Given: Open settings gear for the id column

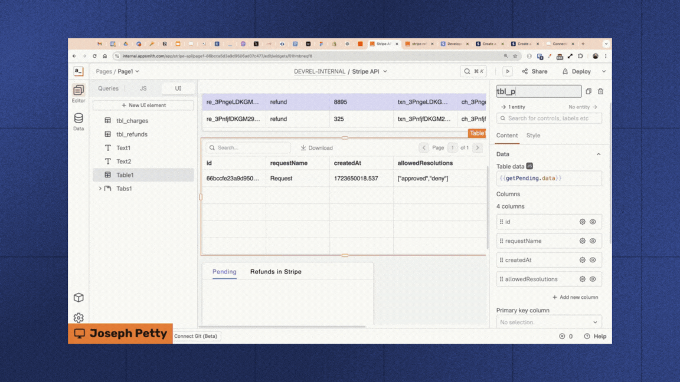Looking at the screenshot, I should click(x=582, y=222).
